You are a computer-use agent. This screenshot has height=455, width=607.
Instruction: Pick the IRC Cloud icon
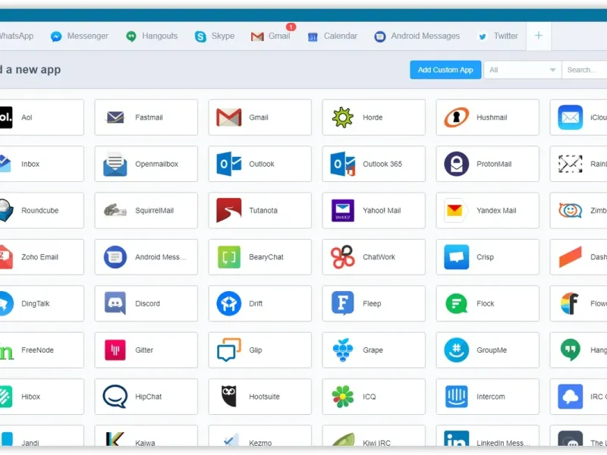[x=571, y=397]
